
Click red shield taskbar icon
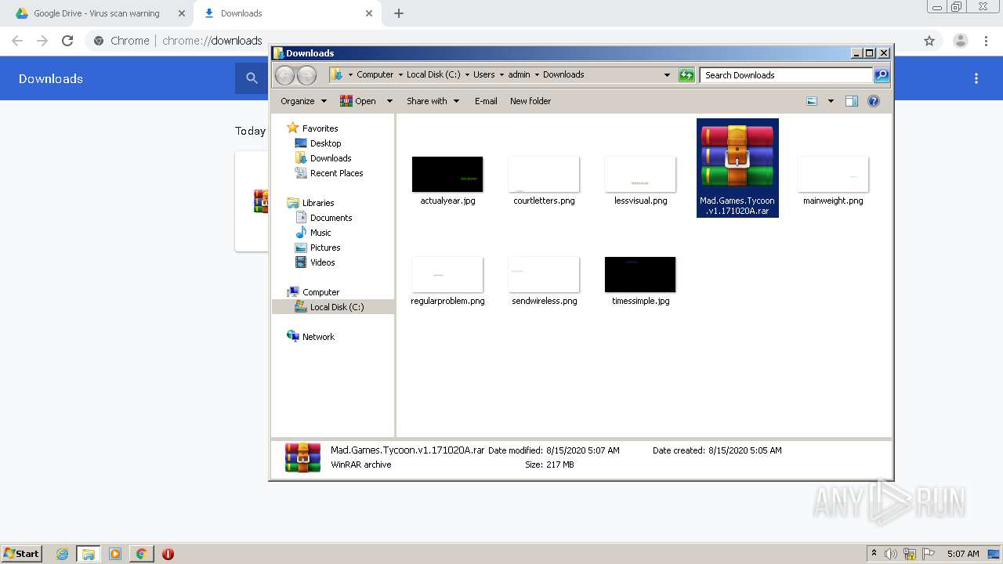[168, 554]
